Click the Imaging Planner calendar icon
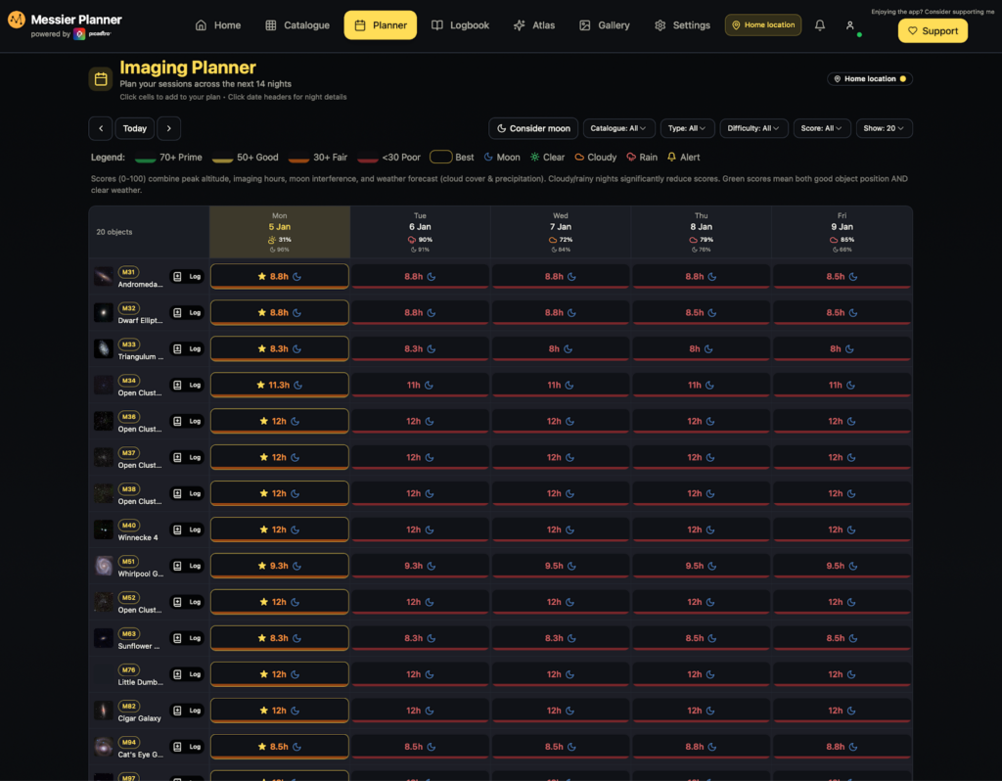The width and height of the screenshot is (1002, 781). [x=101, y=79]
